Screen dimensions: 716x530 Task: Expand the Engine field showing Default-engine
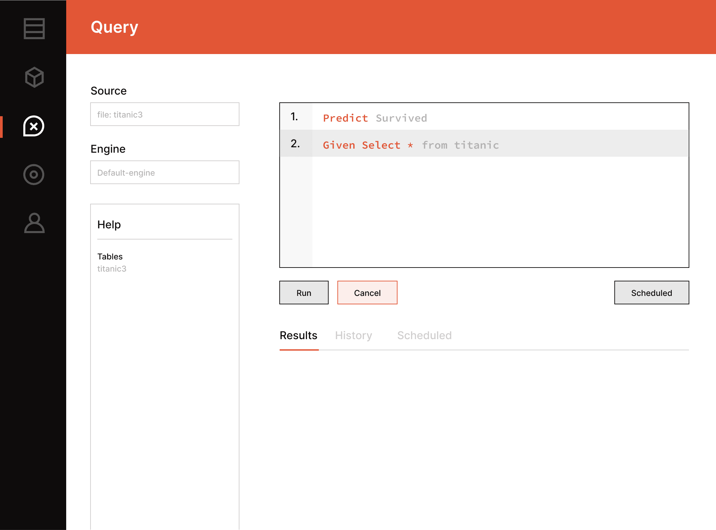[164, 173]
